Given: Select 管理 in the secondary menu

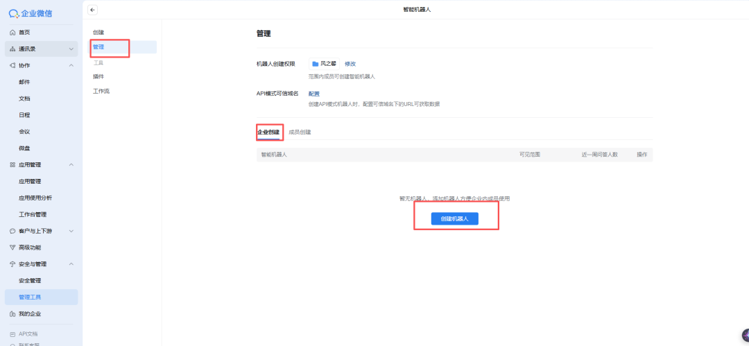Looking at the screenshot, I should tap(122, 47).
